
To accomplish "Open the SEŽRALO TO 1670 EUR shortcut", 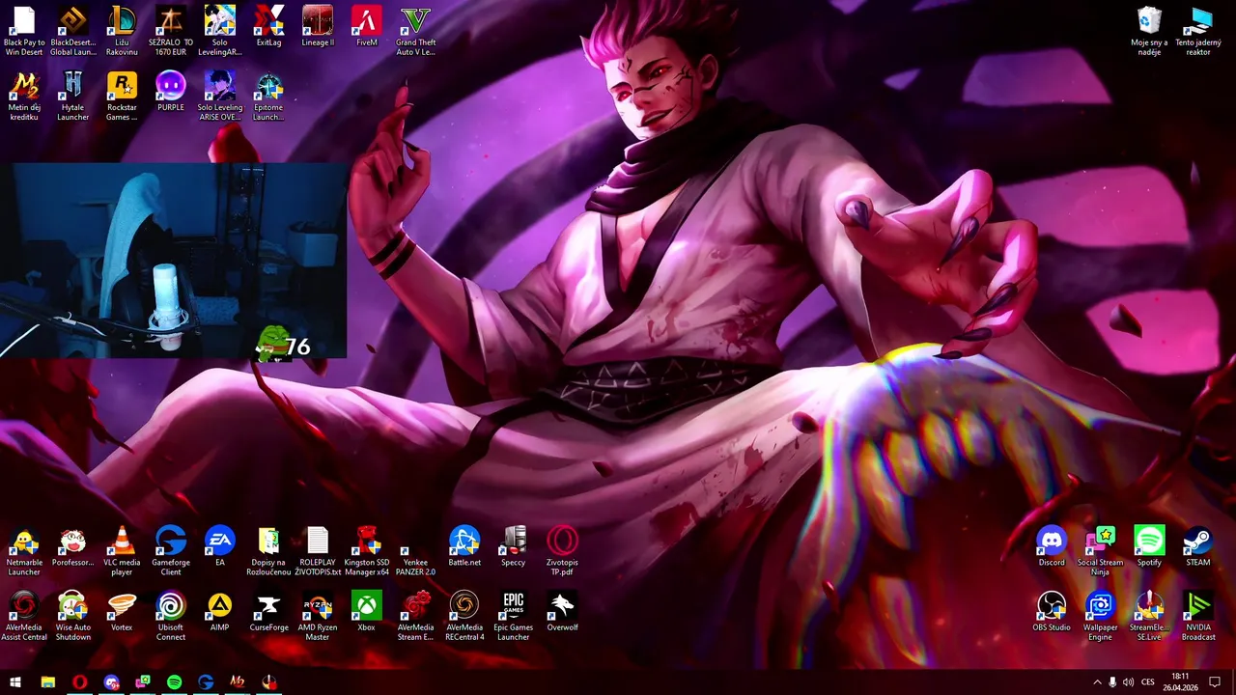I will 171,31.
